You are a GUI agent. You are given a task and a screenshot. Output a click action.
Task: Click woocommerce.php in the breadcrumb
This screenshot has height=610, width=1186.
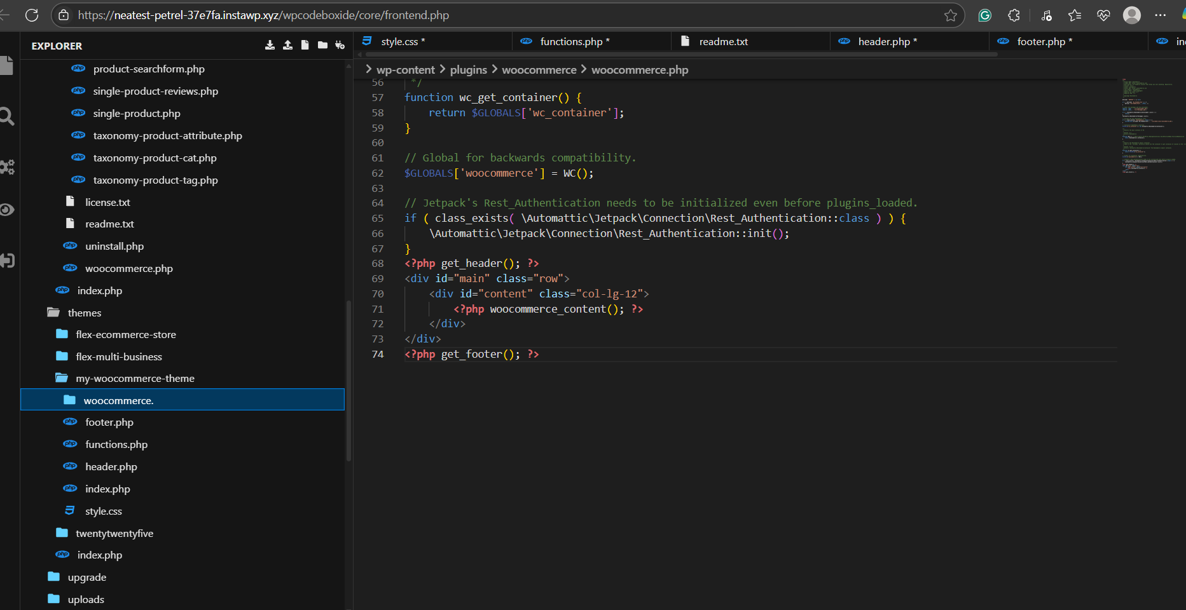click(x=640, y=70)
